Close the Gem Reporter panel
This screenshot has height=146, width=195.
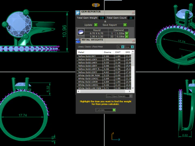pyautogui.click(x=133, y=13)
